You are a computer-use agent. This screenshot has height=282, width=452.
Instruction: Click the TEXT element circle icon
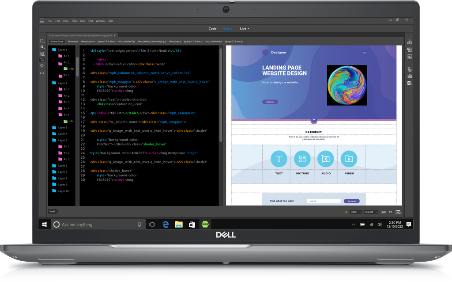279,159
